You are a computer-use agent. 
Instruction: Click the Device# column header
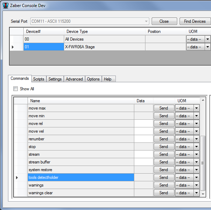[x=44, y=31]
